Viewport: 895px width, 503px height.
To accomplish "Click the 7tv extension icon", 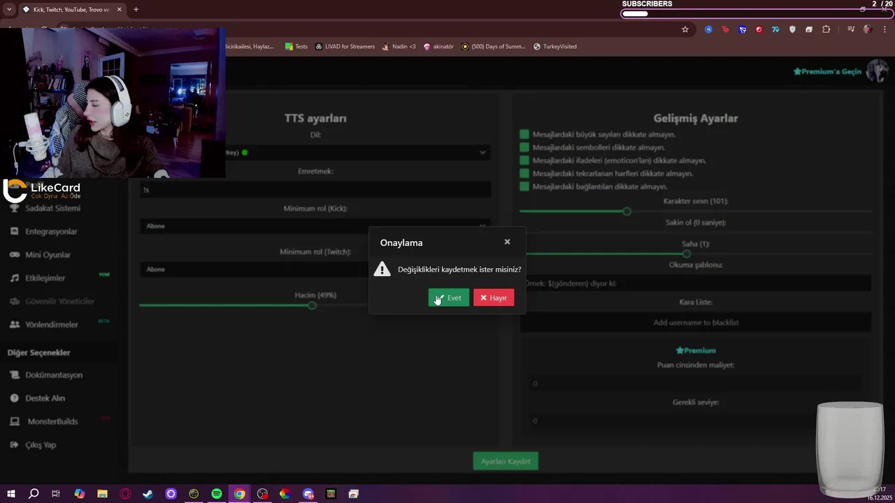I will [x=775, y=29].
